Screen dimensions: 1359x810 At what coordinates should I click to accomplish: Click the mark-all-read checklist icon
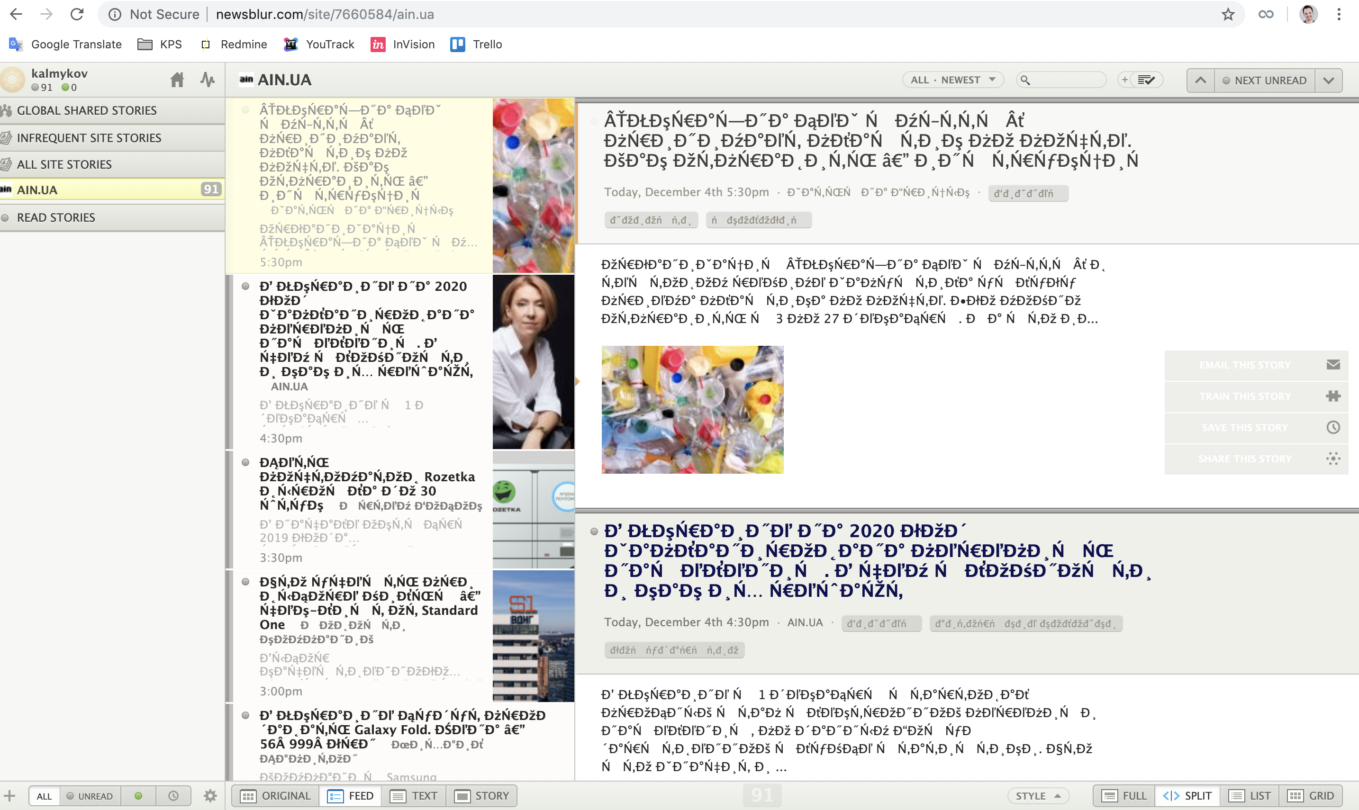[x=1146, y=80]
